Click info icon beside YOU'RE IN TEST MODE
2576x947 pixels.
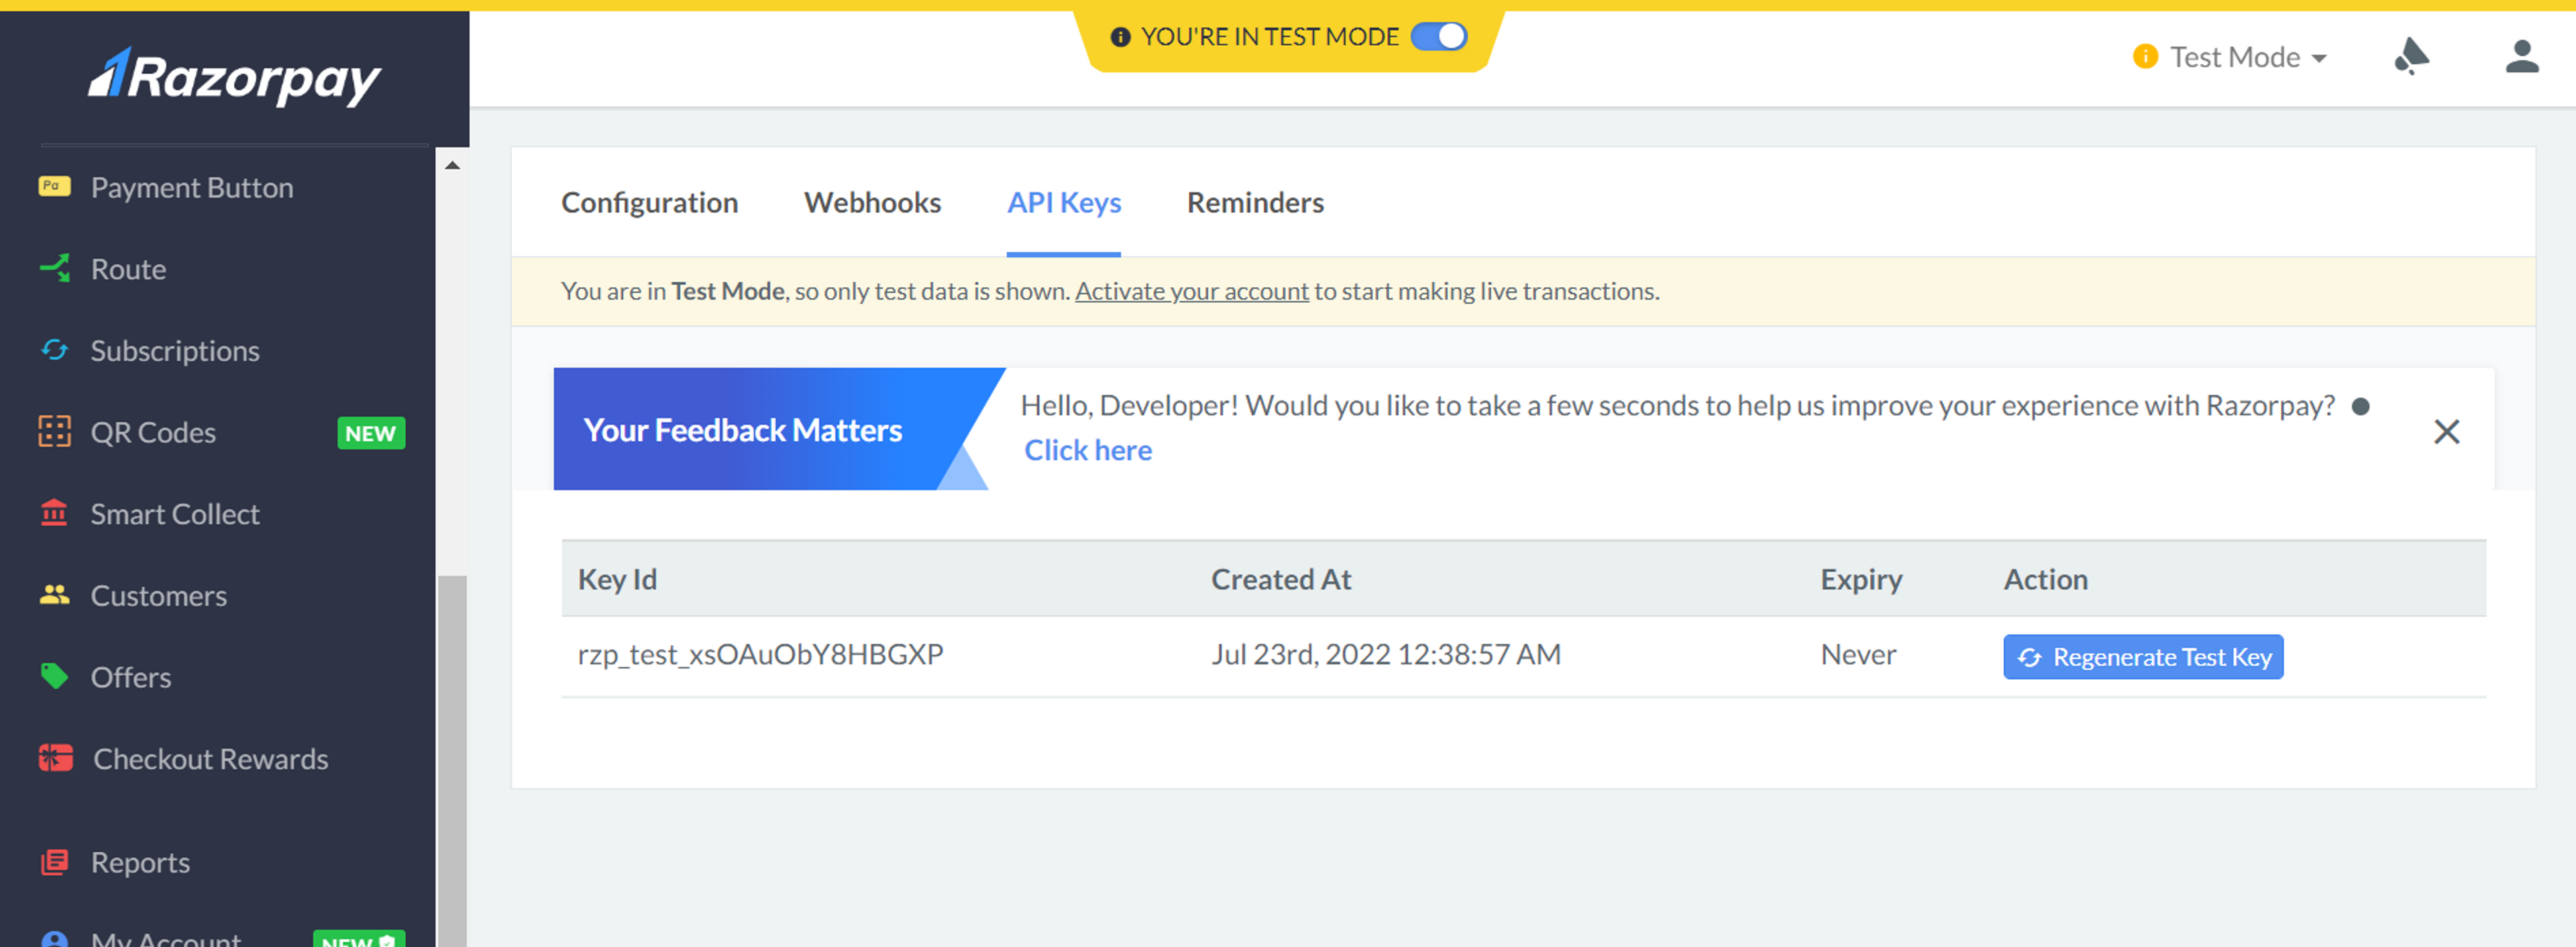(x=1120, y=37)
